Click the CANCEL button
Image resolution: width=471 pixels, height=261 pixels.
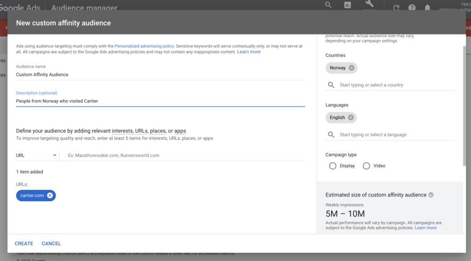tap(51, 244)
